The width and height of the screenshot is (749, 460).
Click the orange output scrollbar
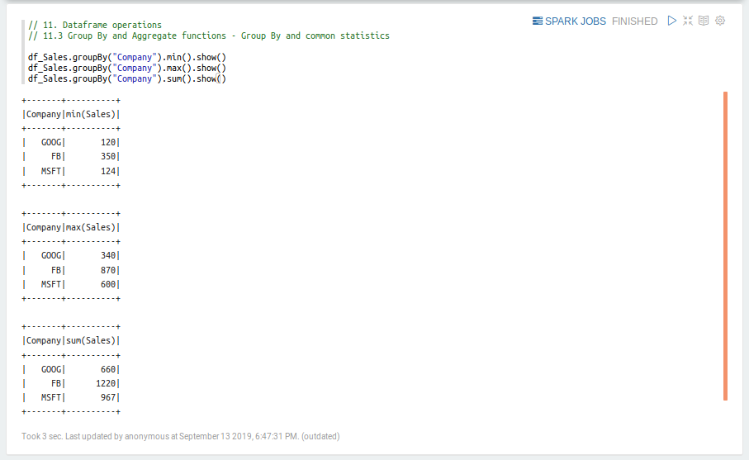725,246
